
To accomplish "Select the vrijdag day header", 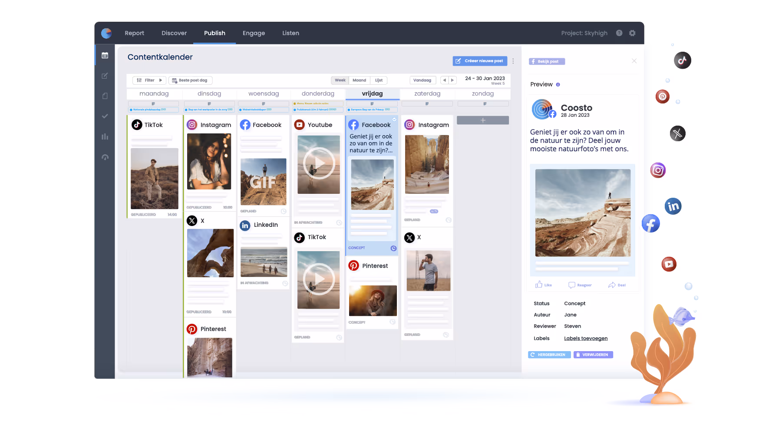I will tap(372, 93).
